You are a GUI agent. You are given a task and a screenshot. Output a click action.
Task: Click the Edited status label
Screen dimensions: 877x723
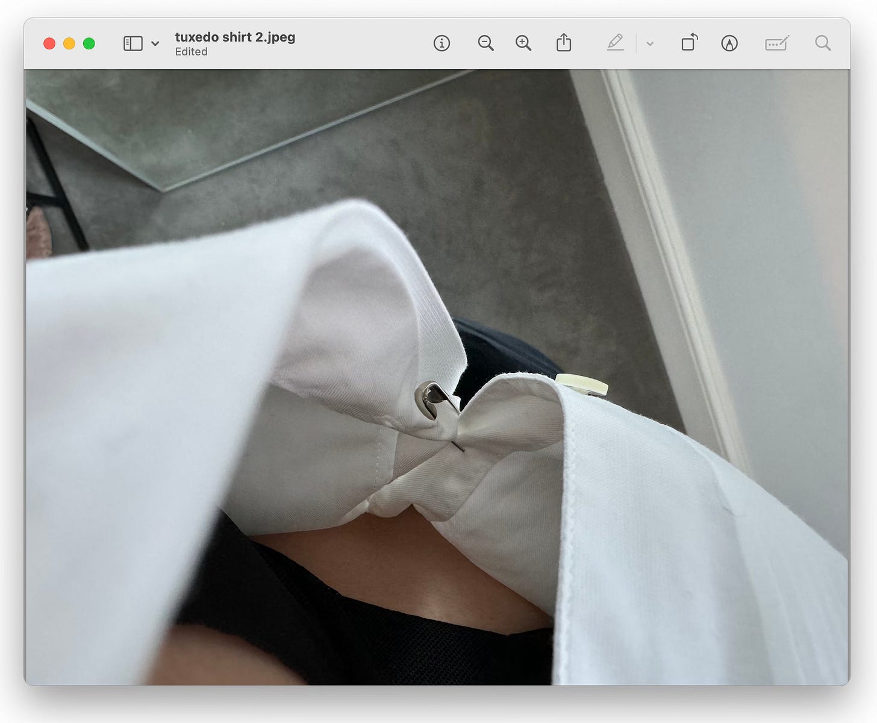click(x=191, y=52)
